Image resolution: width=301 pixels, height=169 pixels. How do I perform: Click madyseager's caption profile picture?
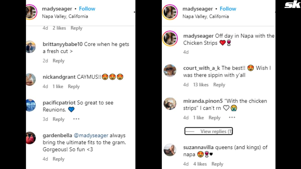coord(170,39)
